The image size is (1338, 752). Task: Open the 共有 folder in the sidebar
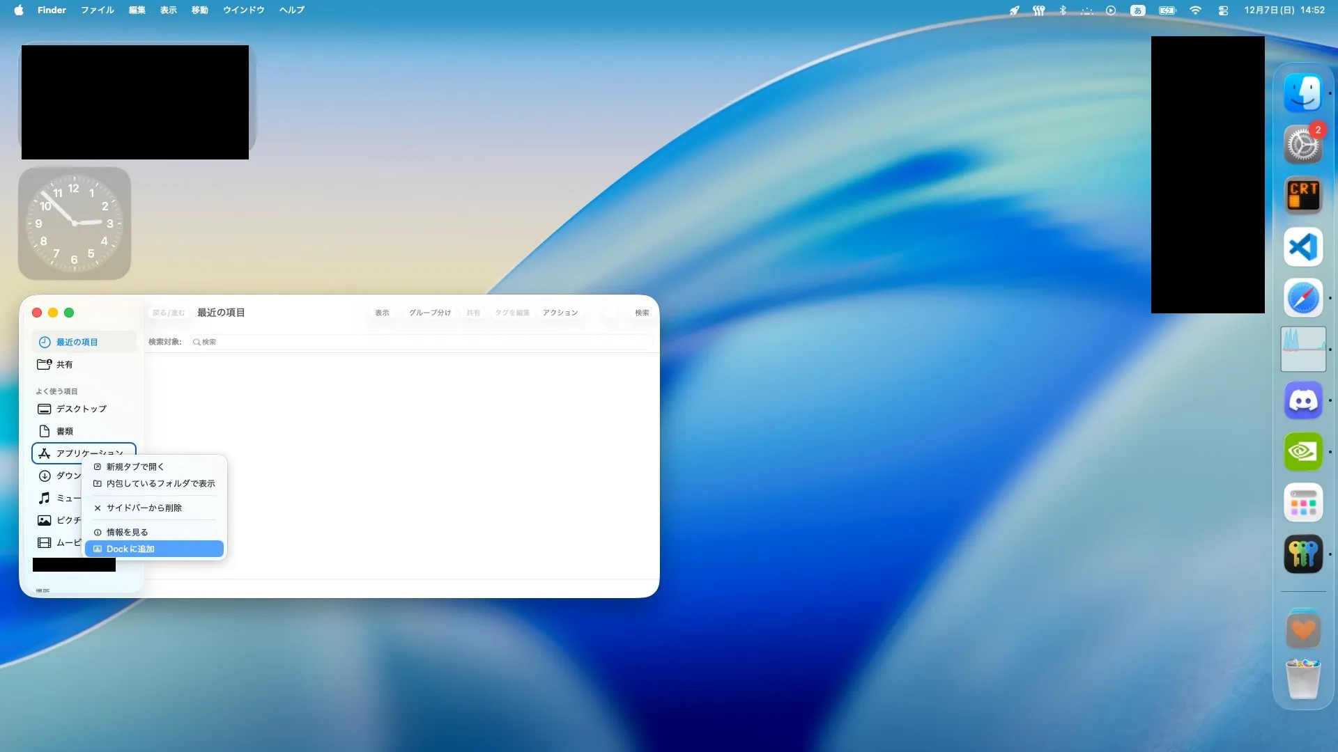(x=64, y=364)
